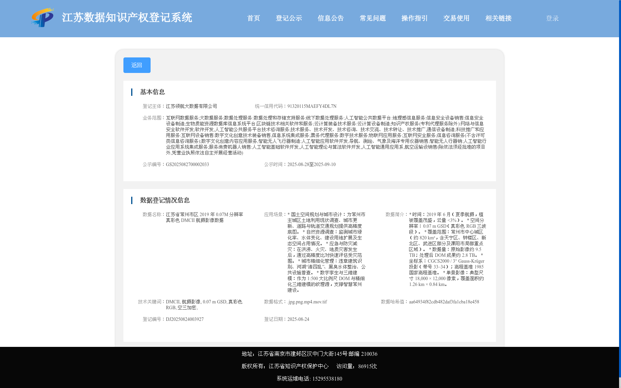Open the 常见问题 menu item
The height and width of the screenshot is (388, 621).
[x=373, y=18]
